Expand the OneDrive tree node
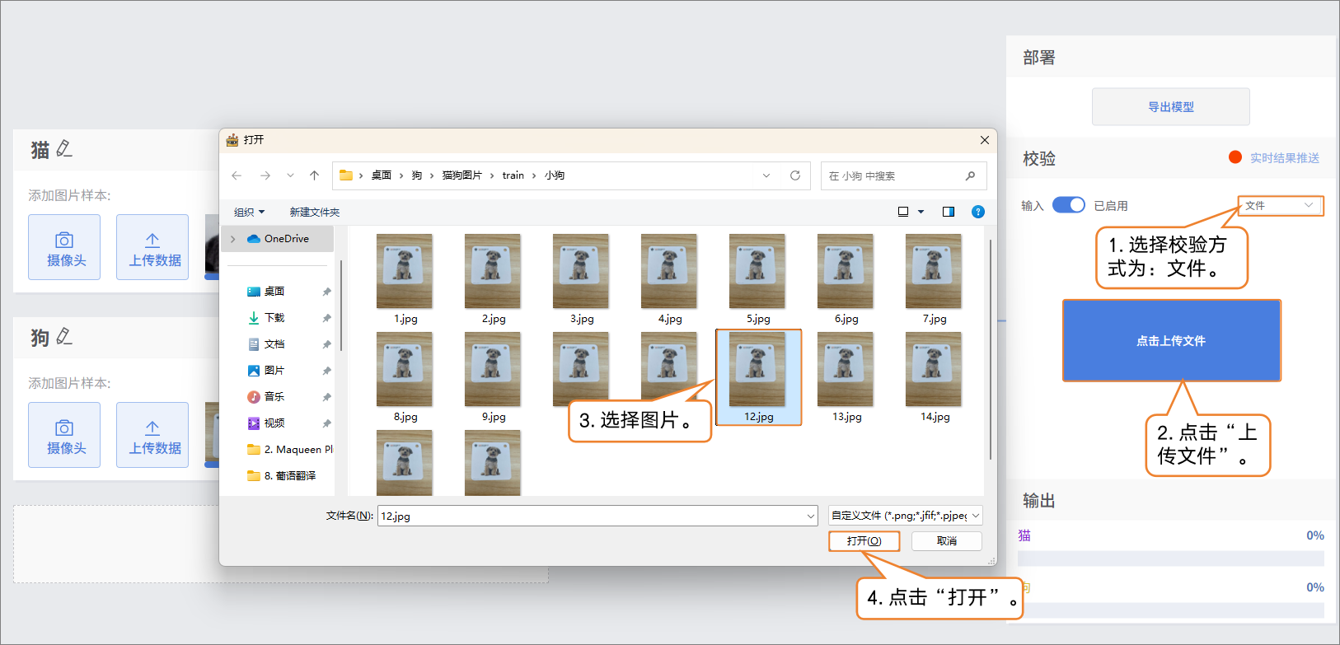This screenshot has width=1340, height=645. tap(233, 239)
